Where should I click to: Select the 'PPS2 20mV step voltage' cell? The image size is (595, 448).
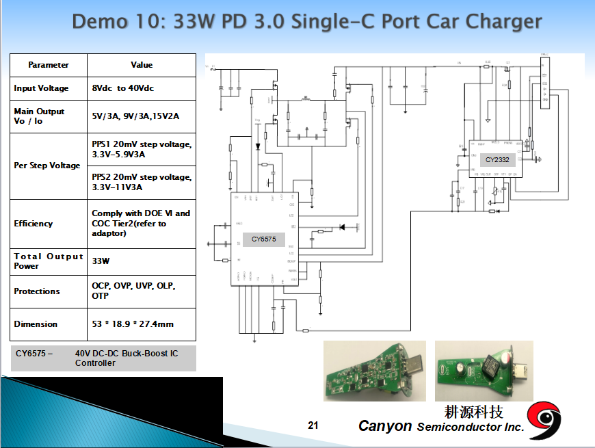[x=142, y=183]
